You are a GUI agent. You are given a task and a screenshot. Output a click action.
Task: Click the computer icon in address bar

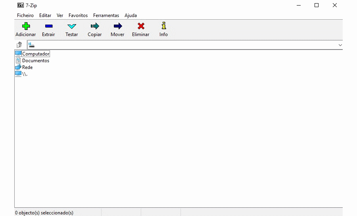coord(31,45)
